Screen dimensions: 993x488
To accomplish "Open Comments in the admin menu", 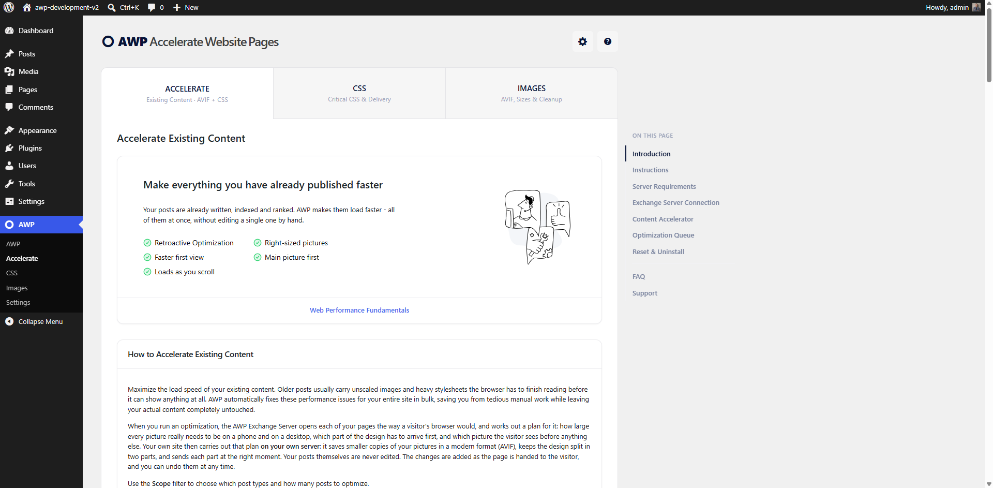I will pos(41,107).
